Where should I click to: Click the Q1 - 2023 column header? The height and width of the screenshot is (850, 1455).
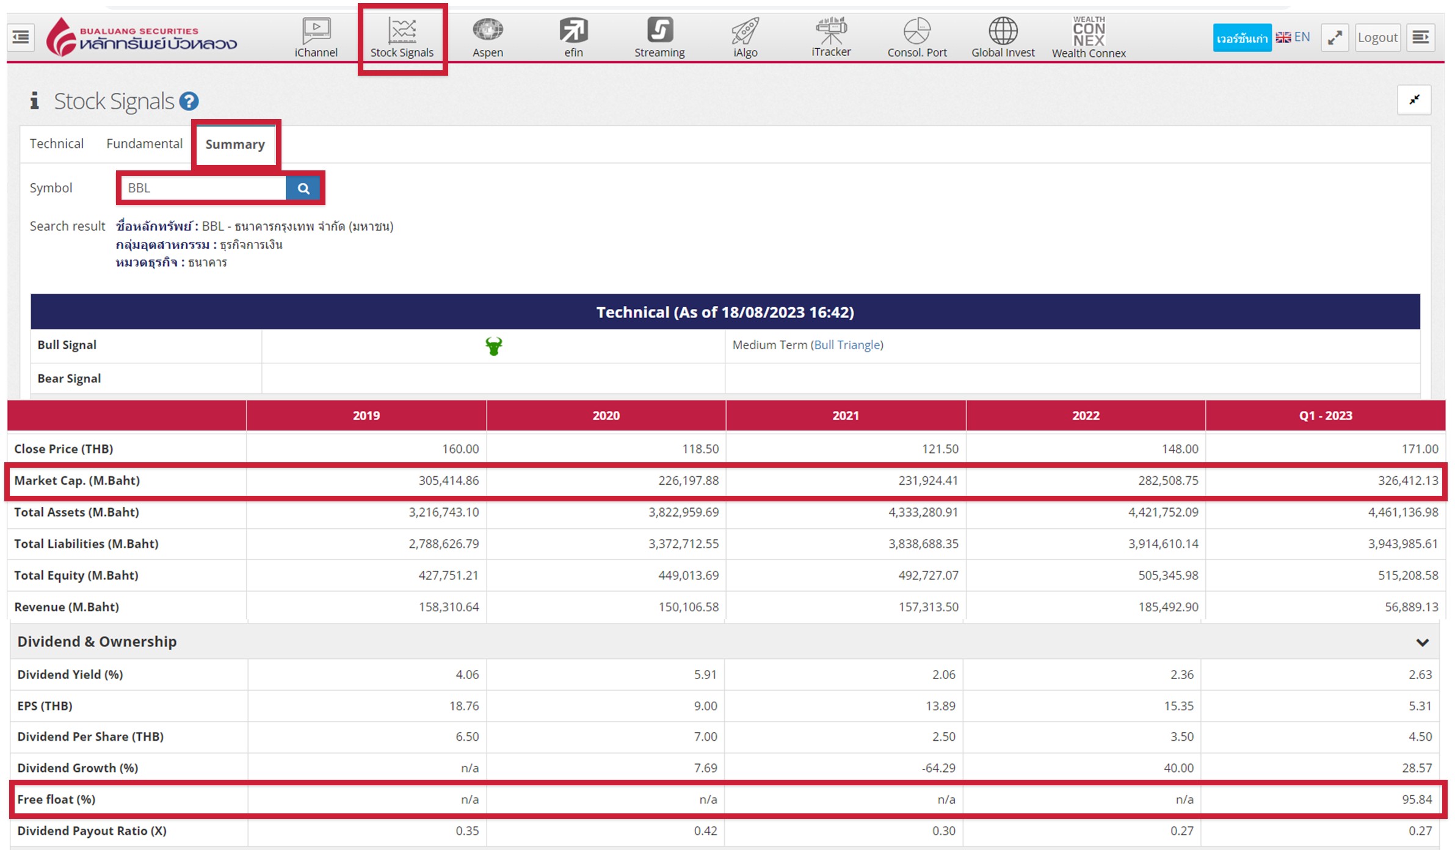pos(1326,416)
